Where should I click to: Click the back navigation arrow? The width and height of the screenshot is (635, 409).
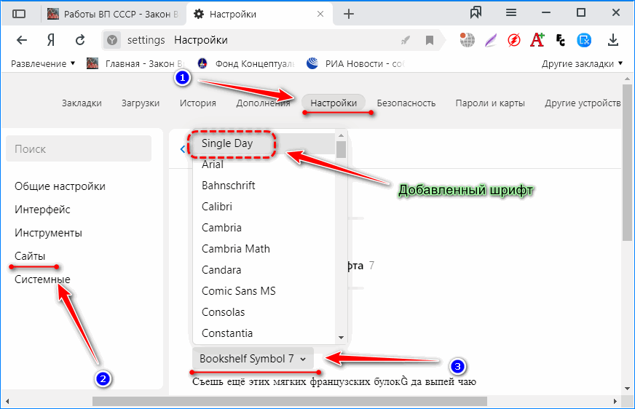[22, 40]
